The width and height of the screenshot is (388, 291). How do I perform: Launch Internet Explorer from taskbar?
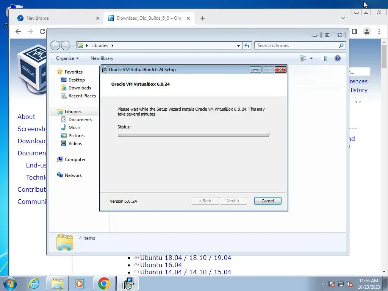coord(34,283)
